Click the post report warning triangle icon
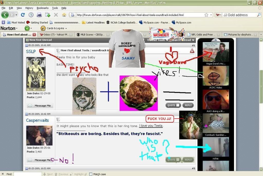 click(x=192, y=51)
